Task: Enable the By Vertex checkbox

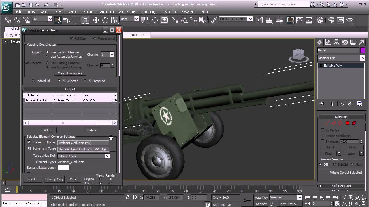Action: [x=322, y=130]
